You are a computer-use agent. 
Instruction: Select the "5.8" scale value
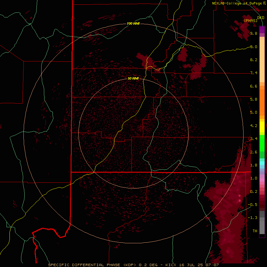tap(254, 99)
